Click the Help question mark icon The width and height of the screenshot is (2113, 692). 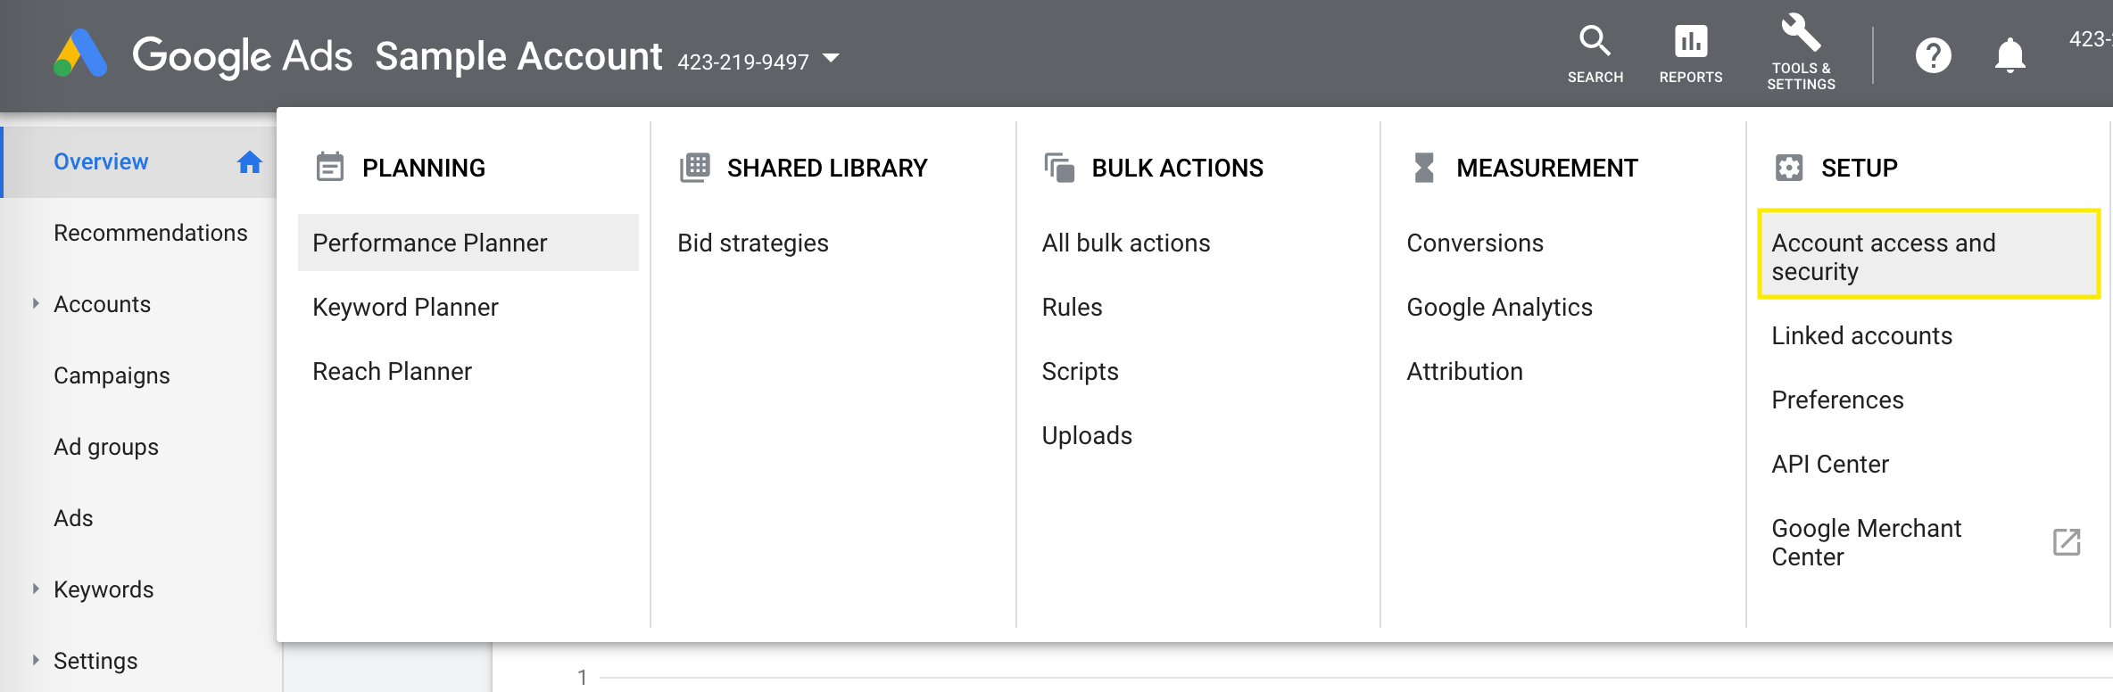point(1933,55)
